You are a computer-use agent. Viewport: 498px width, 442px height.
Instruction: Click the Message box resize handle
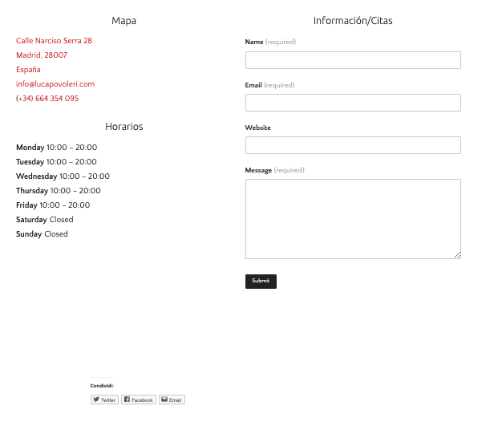457,255
